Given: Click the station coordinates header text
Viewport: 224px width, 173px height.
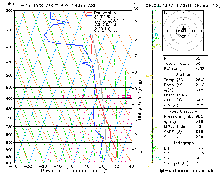Looking at the screenshot, I should point(58,6).
